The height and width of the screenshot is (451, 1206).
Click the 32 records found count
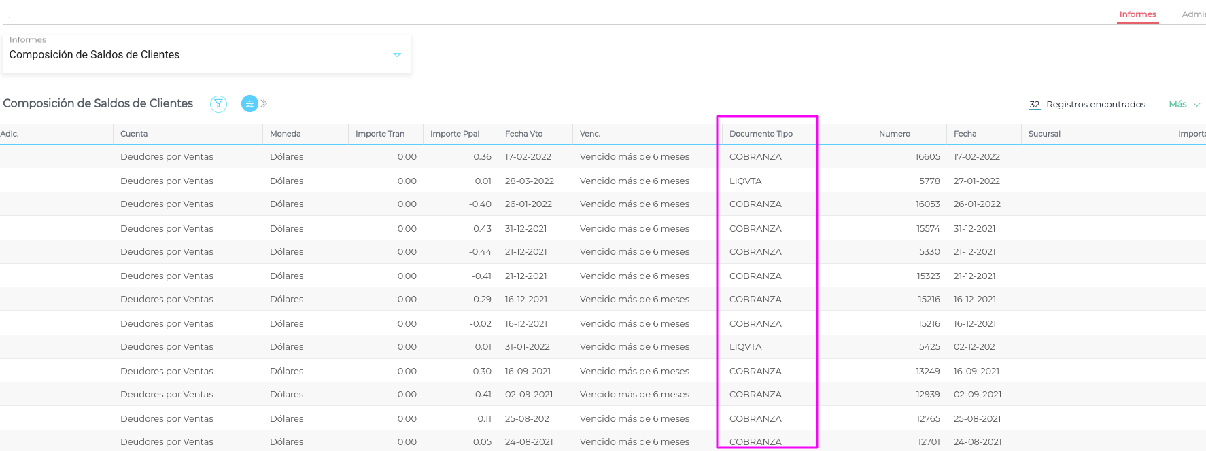coord(1034,105)
